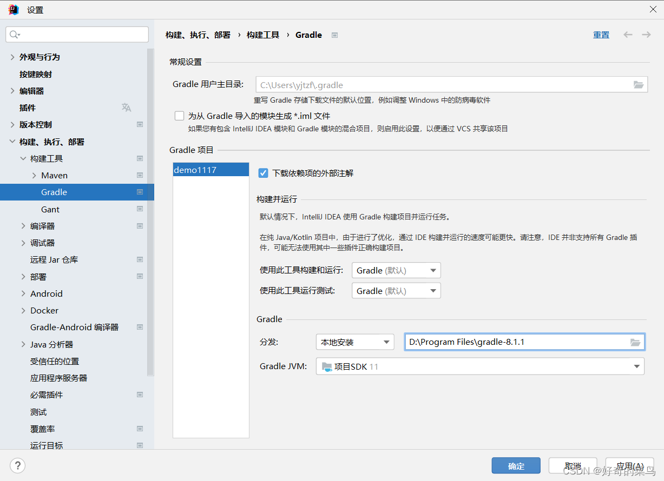Viewport: 664px width, 481px height.
Task: Click the project-level icon next to 必需插件
Action: click(140, 395)
